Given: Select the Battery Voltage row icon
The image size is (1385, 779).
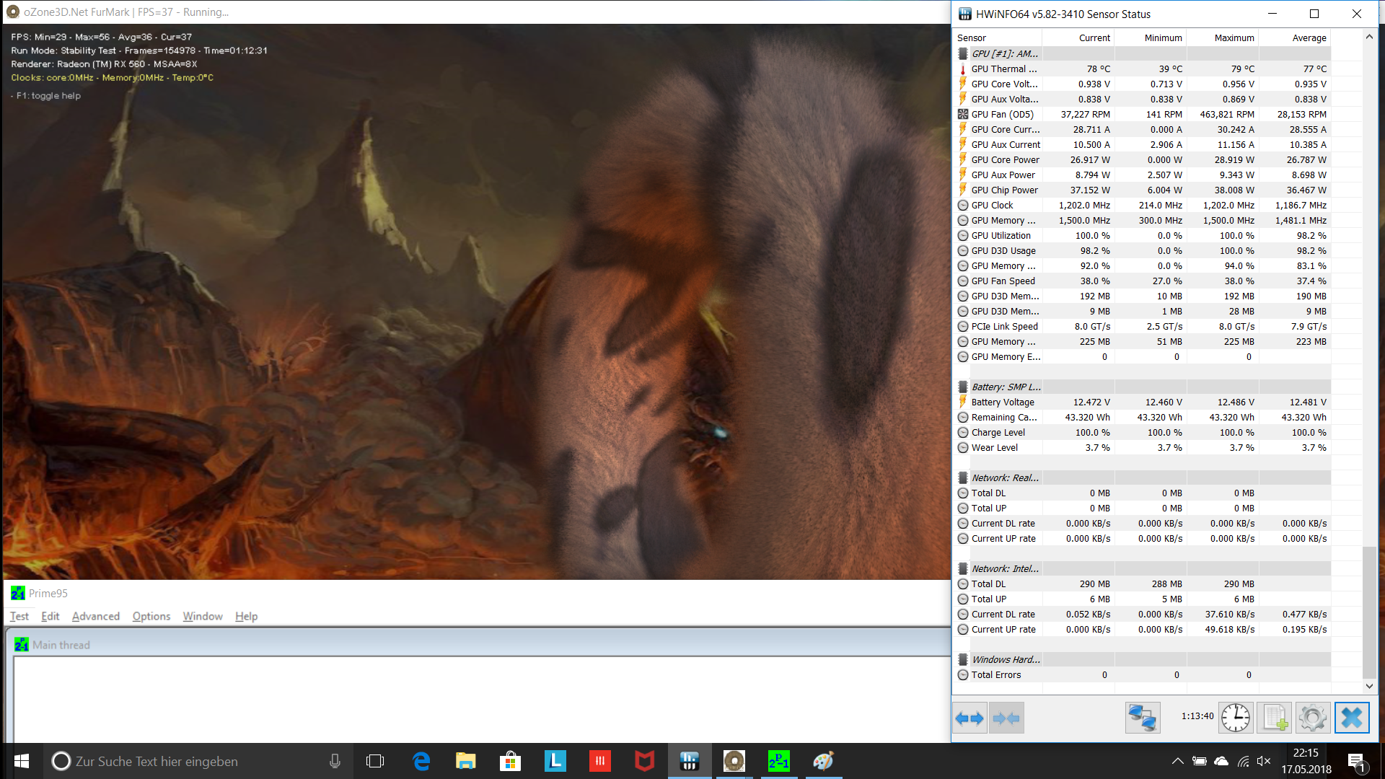Looking at the screenshot, I should click(x=962, y=402).
